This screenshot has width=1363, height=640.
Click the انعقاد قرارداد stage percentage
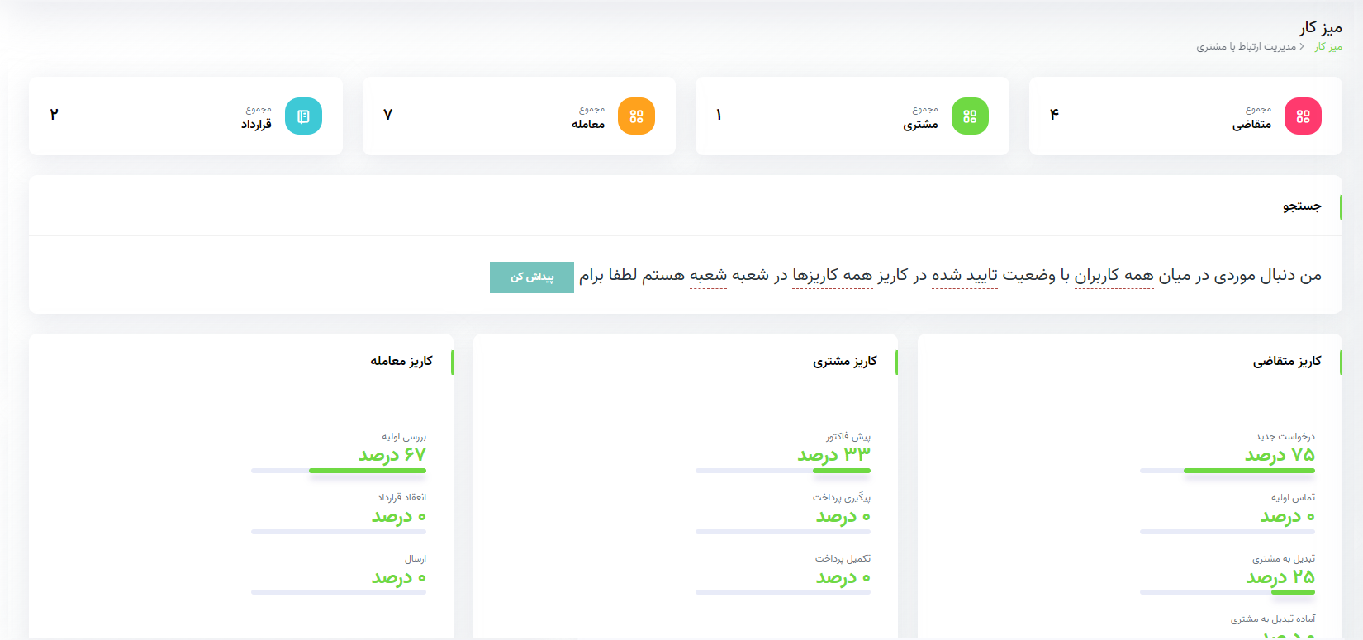[x=399, y=517]
